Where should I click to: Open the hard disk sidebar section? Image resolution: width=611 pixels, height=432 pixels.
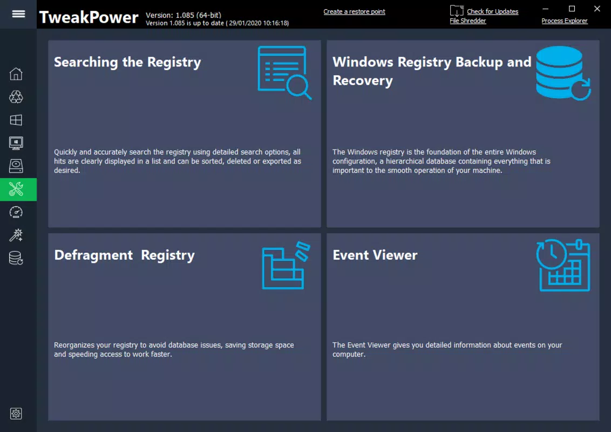[16, 166]
